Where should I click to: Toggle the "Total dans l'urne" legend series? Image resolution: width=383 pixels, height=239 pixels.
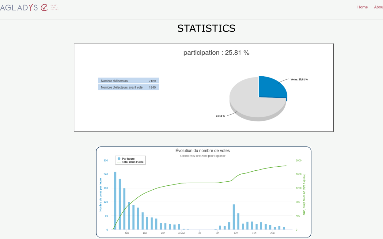pos(132,162)
